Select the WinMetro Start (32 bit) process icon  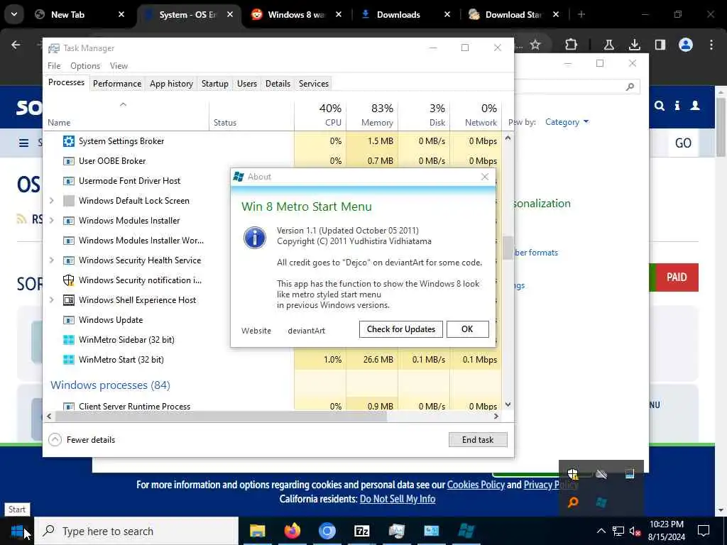pos(69,360)
